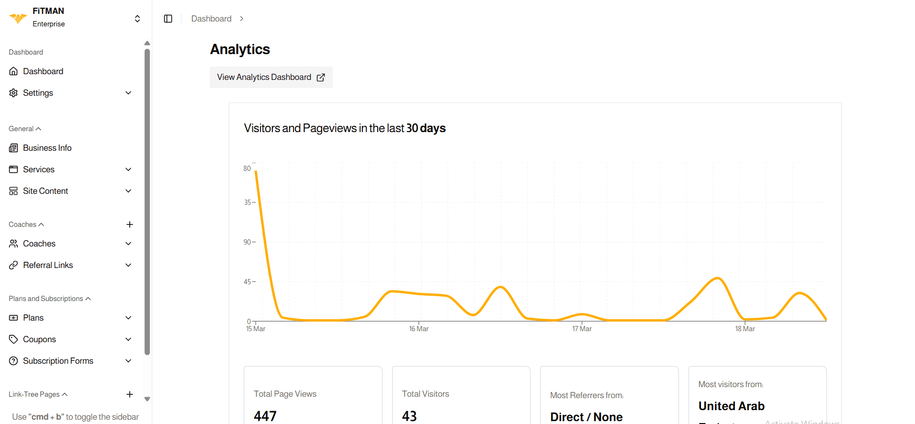Expand the Services submenu chevron
Screen dimensions: 915x424
[x=128, y=169]
